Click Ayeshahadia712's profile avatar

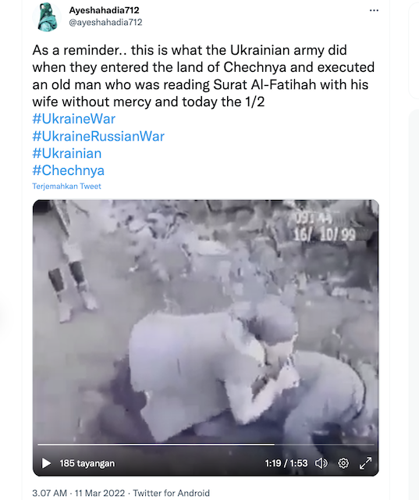point(47,16)
